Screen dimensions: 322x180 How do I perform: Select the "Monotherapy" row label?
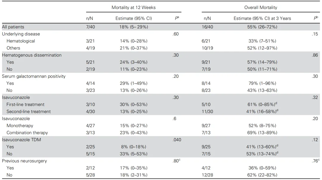20,126
